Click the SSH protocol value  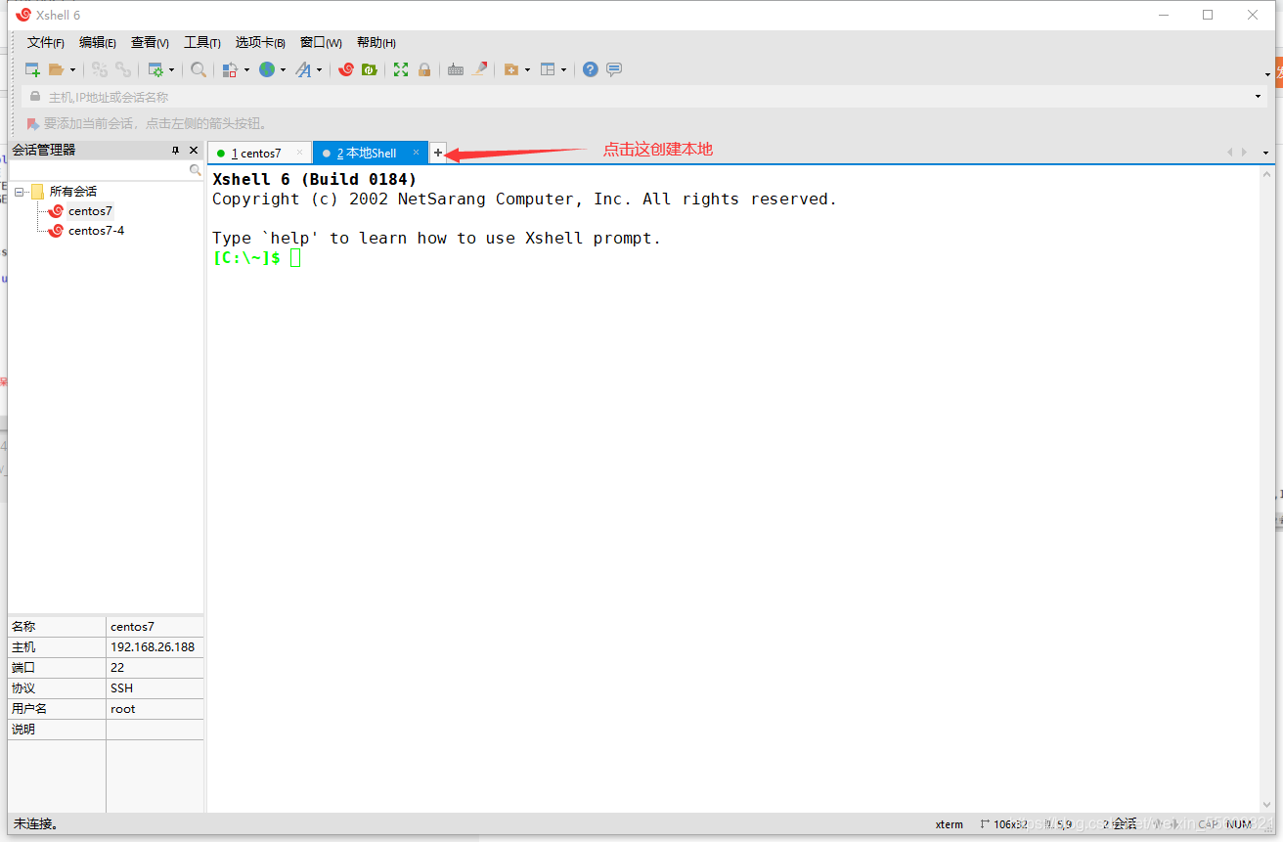pyautogui.click(x=121, y=688)
